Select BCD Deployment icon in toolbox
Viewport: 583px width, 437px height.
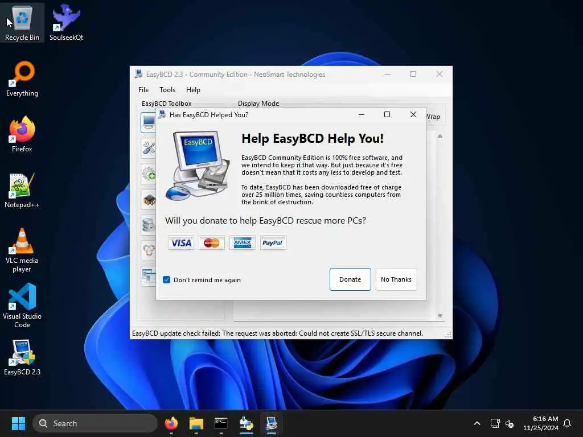tap(149, 251)
